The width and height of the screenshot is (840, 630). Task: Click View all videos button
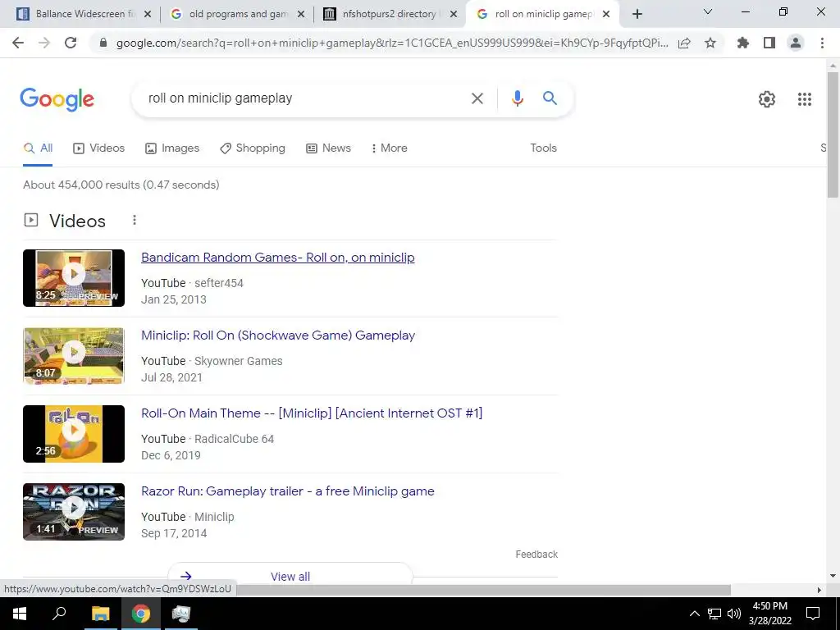point(290,576)
